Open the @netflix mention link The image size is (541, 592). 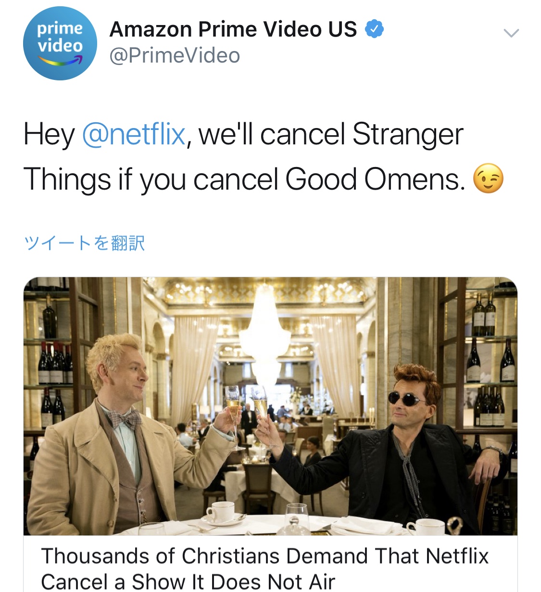point(133,134)
